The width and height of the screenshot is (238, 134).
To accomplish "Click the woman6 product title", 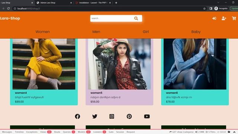I will [172, 93].
